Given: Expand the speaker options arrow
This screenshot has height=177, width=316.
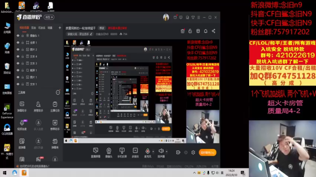Looking at the screenshot, I should [x=166, y=151].
